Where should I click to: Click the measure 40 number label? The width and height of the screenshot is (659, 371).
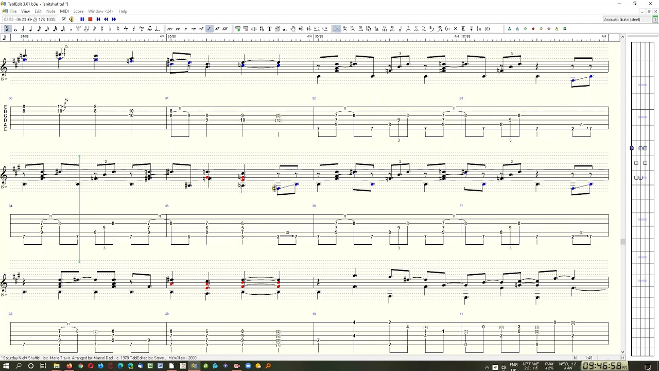pyautogui.click(x=314, y=314)
